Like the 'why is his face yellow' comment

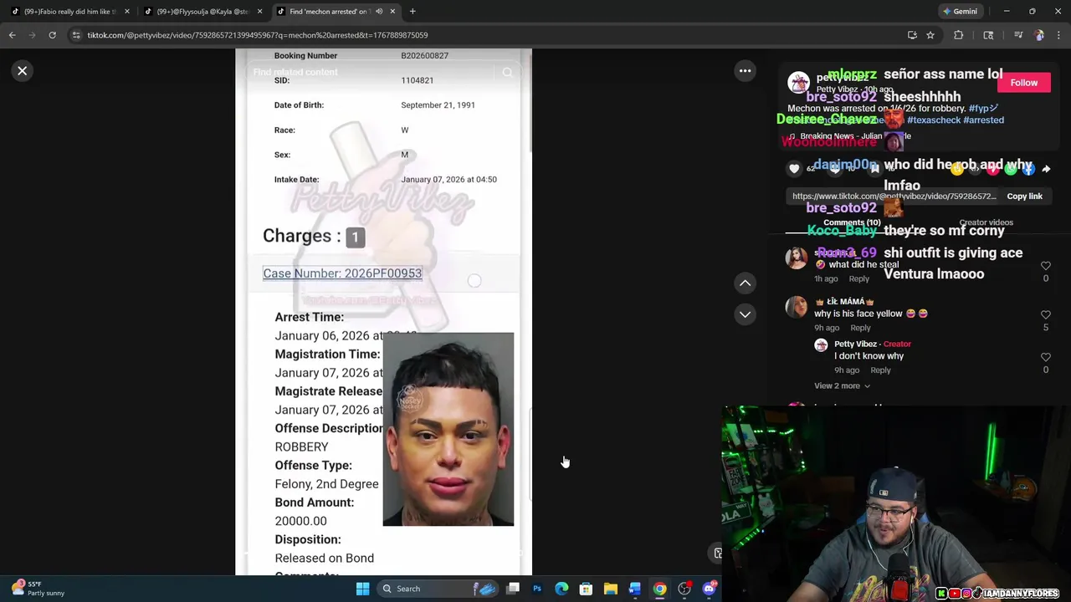click(1045, 315)
